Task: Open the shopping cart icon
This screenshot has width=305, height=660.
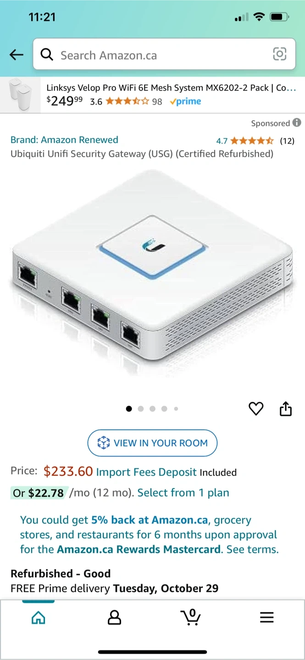Action: 190,617
